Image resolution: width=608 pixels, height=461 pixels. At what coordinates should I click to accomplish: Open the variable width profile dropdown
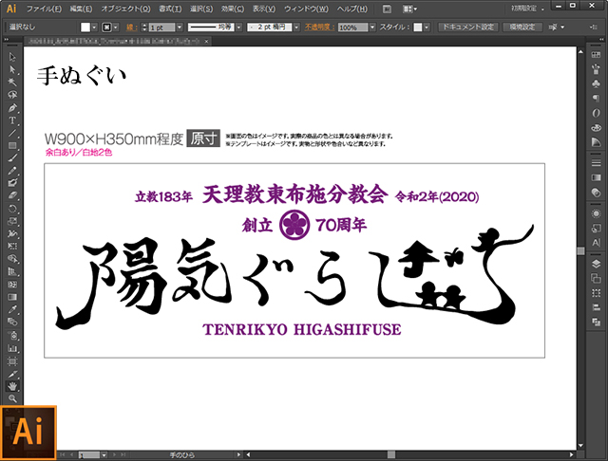click(x=238, y=28)
